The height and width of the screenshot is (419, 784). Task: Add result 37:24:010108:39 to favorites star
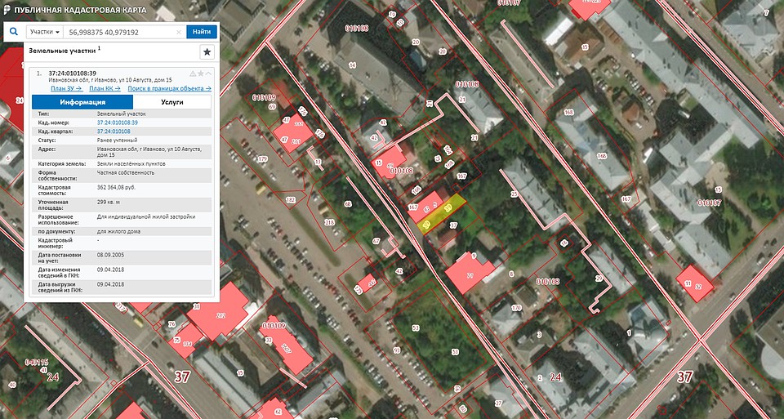tap(201, 74)
